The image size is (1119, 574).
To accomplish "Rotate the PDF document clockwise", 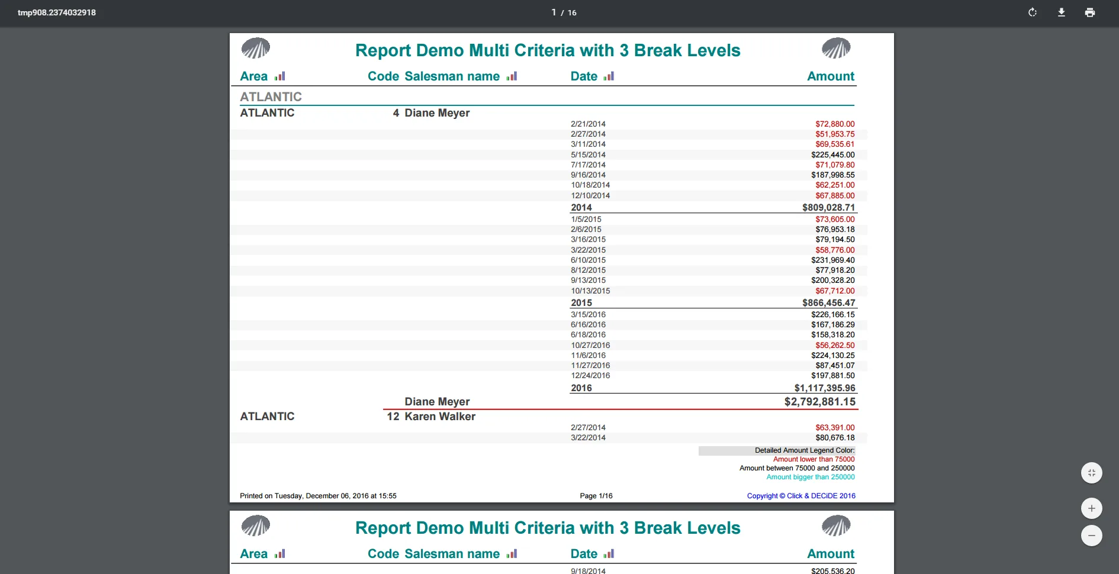I will pos(1033,12).
